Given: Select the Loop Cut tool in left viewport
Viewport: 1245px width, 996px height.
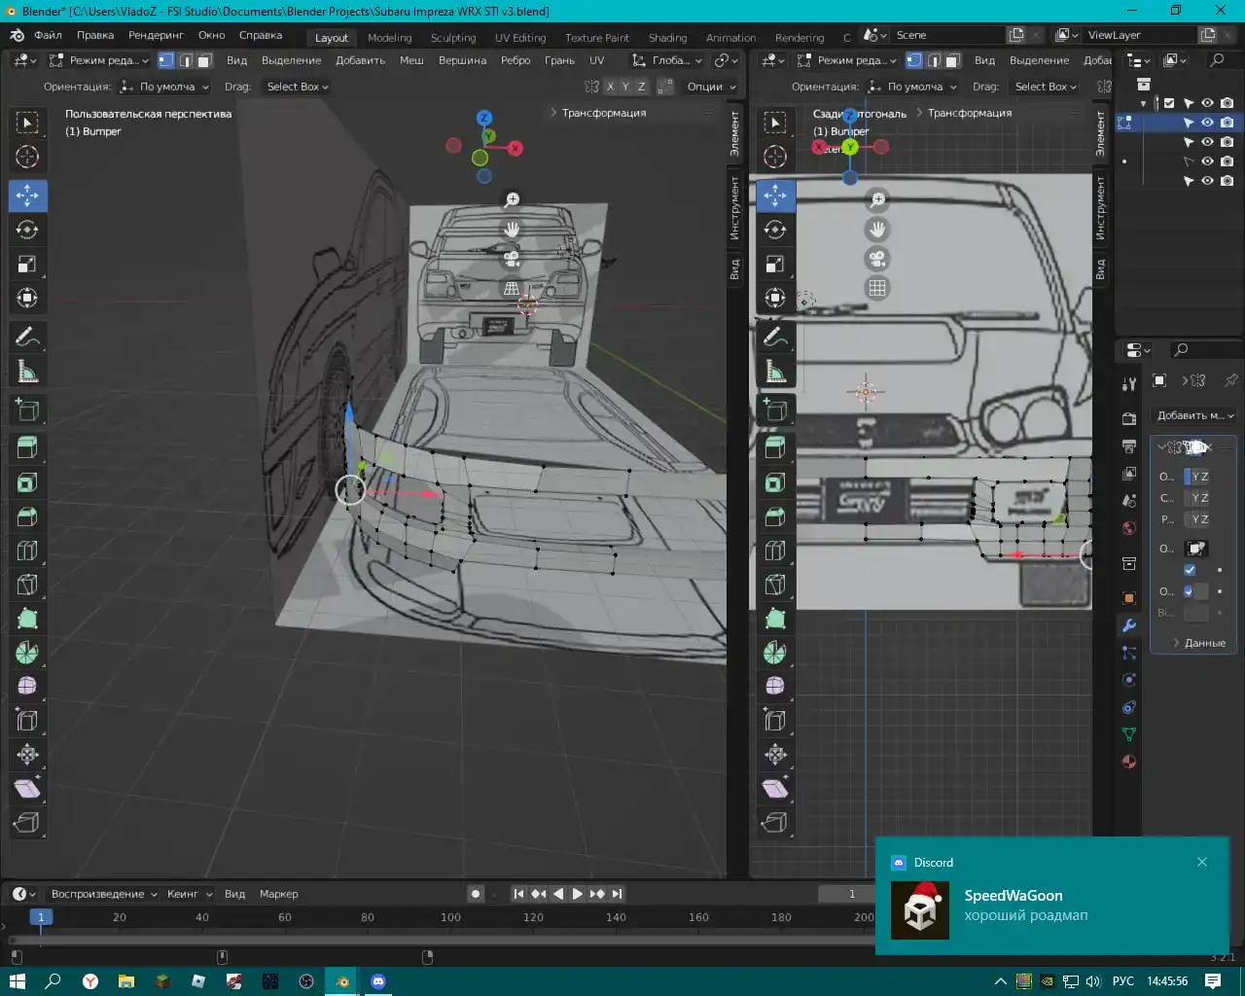Looking at the screenshot, I should [x=27, y=551].
